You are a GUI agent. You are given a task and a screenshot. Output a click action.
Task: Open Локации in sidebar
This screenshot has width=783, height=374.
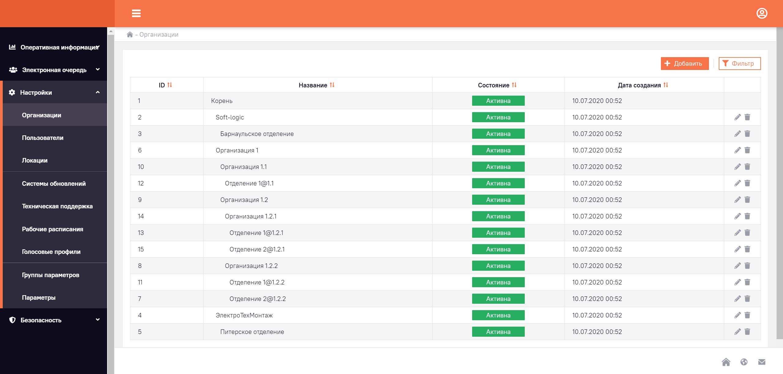(55, 160)
